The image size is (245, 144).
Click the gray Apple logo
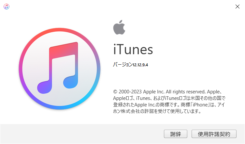click(x=119, y=27)
